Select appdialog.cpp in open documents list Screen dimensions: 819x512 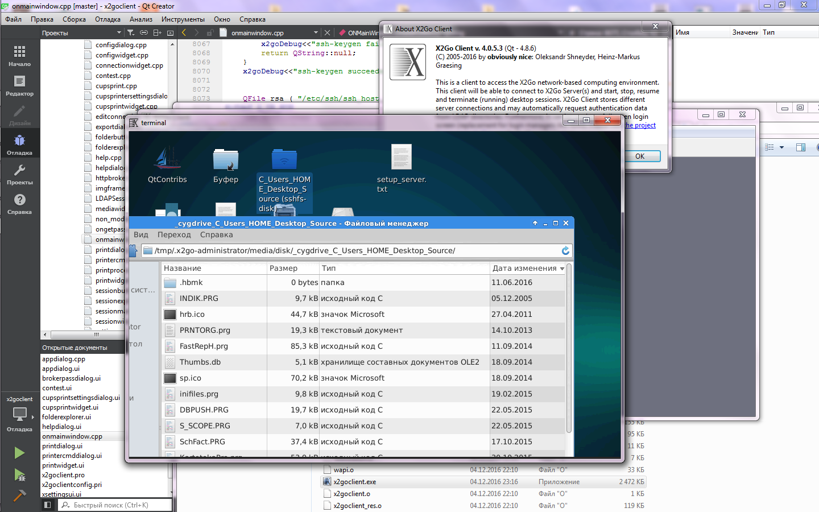tap(64, 359)
